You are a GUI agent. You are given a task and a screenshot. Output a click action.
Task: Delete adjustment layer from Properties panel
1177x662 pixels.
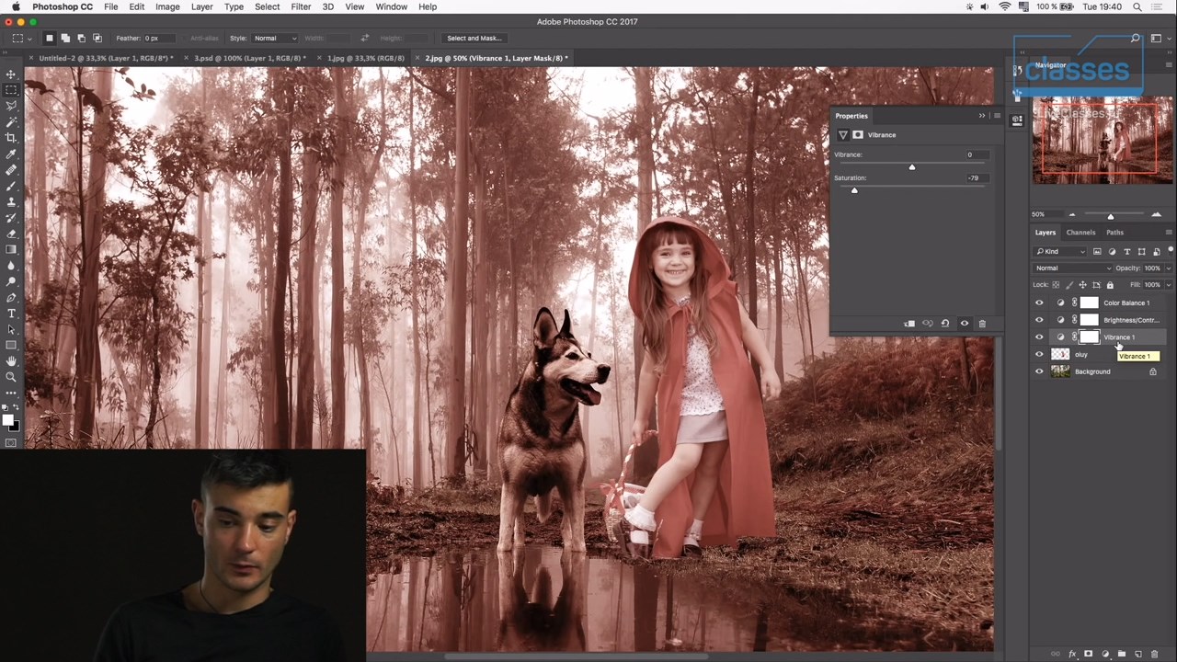coord(982,324)
